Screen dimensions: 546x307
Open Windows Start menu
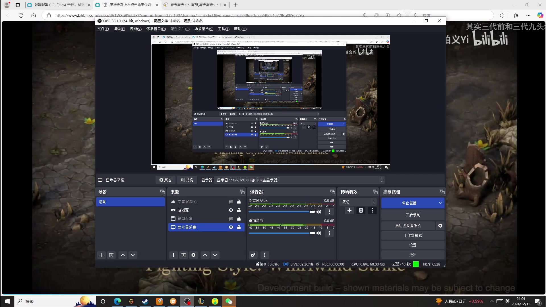pyautogui.click(x=7, y=301)
